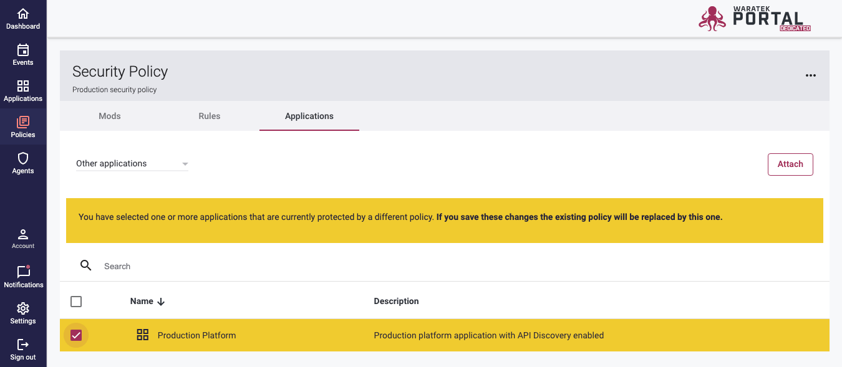
Task: Go to Applications grid icon in sidebar
Action: (23, 86)
